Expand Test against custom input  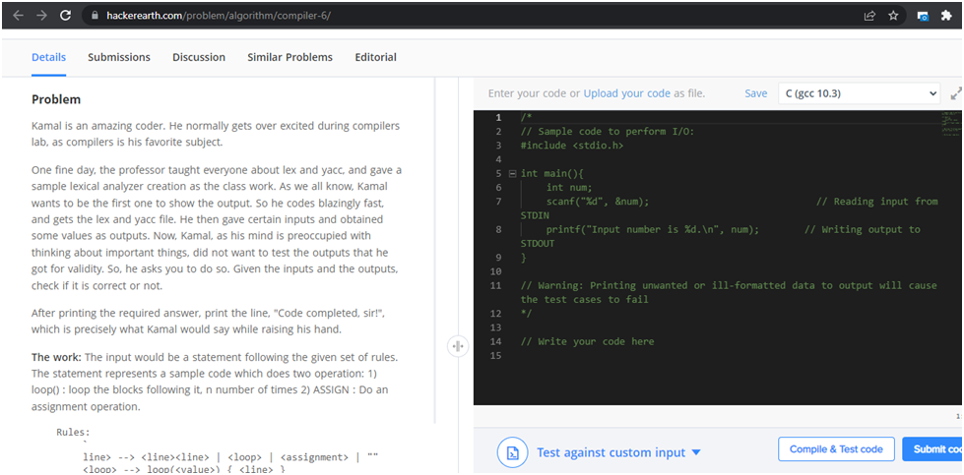point(618,452)
